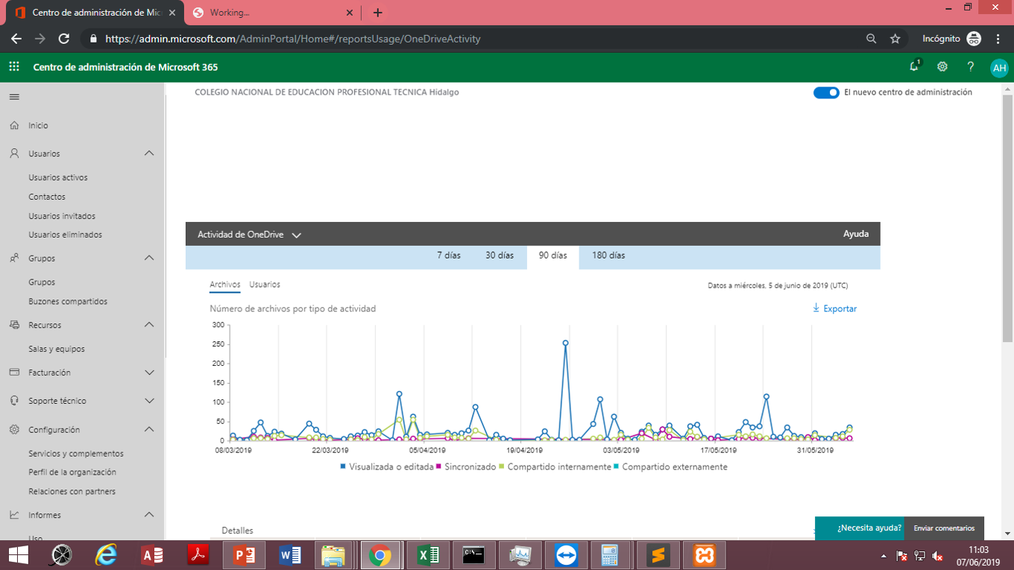The image size is (1014, 570).
Task: Click the Usuarios person icon
Action: 14,153
